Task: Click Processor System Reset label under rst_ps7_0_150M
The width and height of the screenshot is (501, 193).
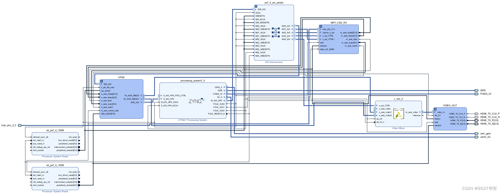Action: [55, 191]
